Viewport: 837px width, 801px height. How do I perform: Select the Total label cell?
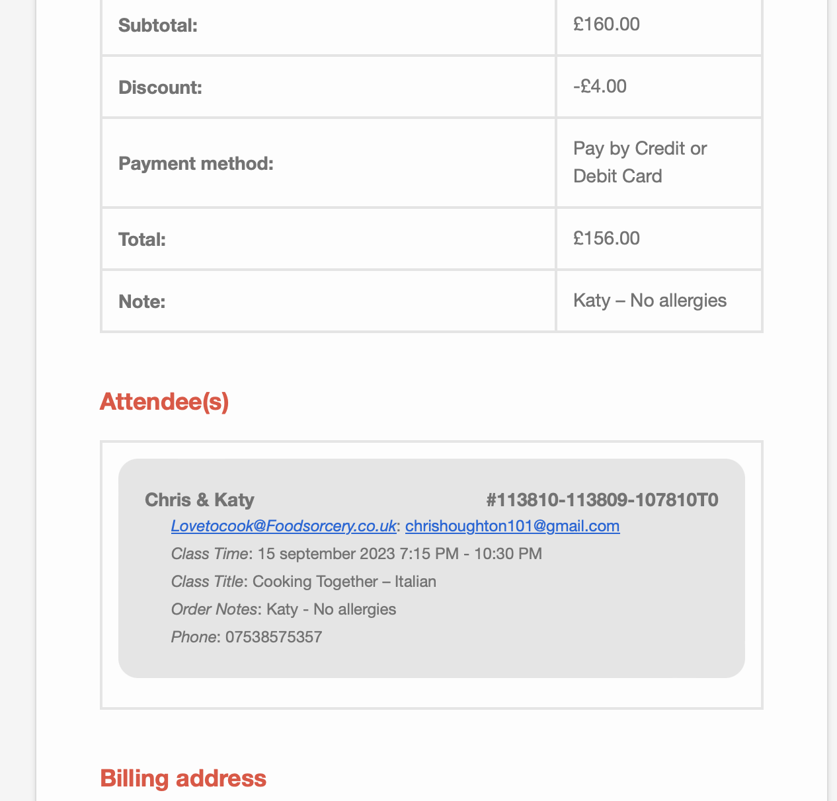tap(329, 239)
